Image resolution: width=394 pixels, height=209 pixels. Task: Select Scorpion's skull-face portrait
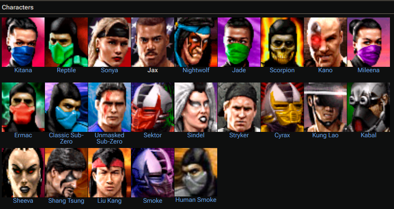pyautogui.click(x=282, y=42)
